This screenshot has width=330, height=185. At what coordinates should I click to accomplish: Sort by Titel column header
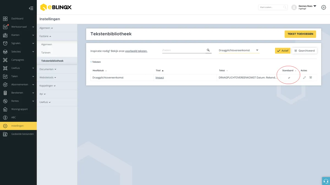coord(159,70)
